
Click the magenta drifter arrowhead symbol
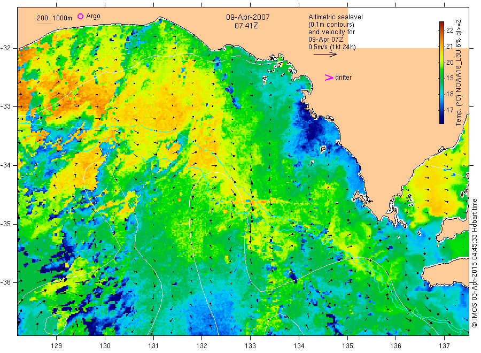coord(329,78)
